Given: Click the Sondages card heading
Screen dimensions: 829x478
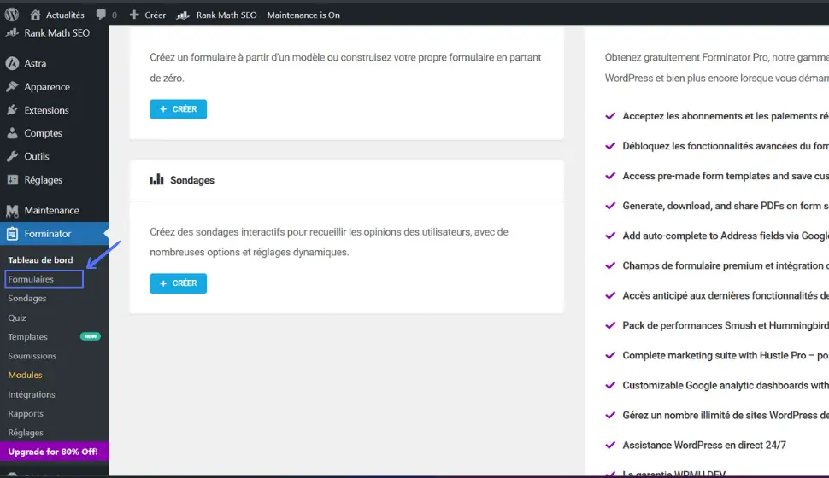Looking at the screenshot, I should (x=192, y=180).
